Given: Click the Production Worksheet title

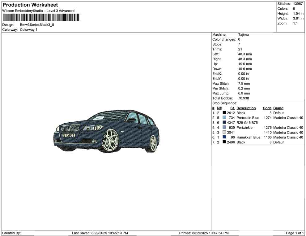Looking at the screenshot, I should (30, 5).
